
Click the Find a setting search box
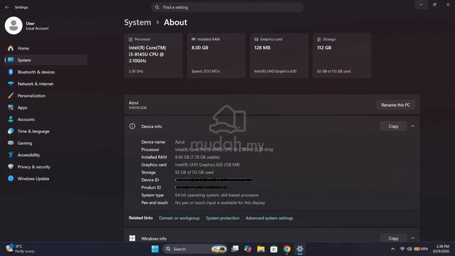[227, 7]
